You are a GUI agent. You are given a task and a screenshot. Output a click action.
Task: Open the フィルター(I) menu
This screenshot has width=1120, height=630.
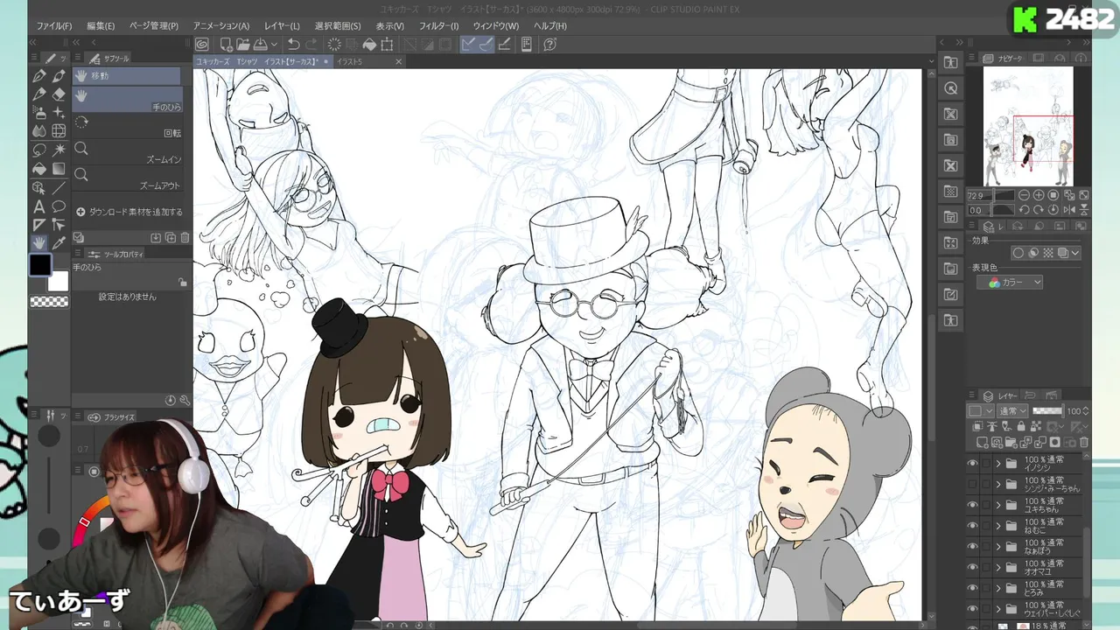[x=438, y=26]
